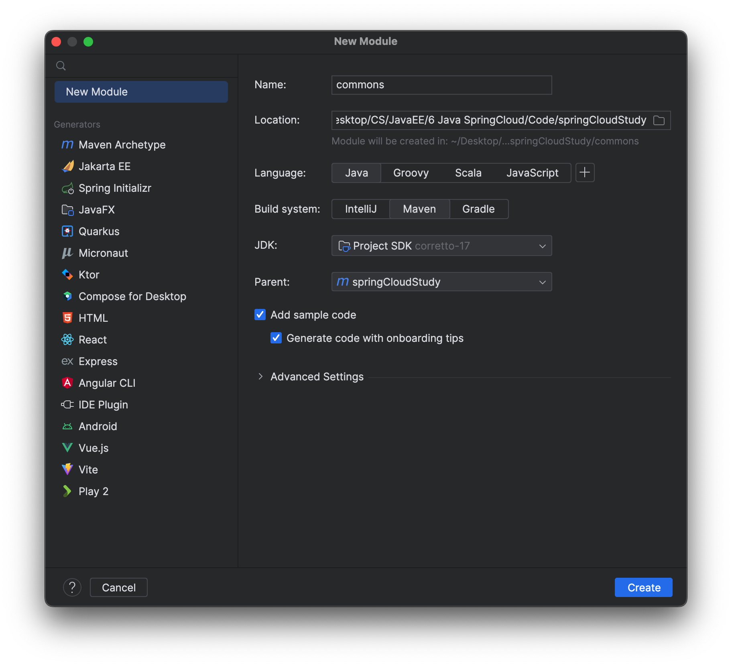732x666 pixels.
Task: Disable Generate code with onboarding tips
Action: 276,338
